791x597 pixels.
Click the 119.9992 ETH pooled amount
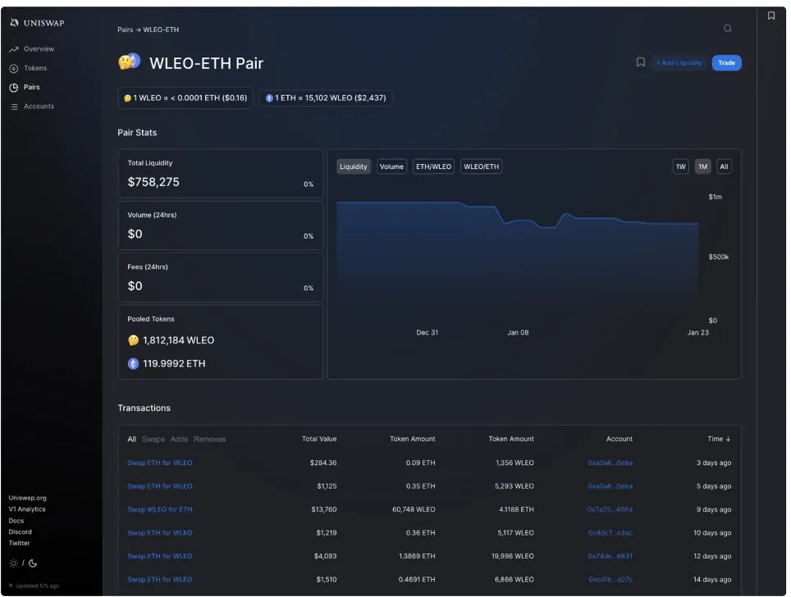(x=174, y=363)
